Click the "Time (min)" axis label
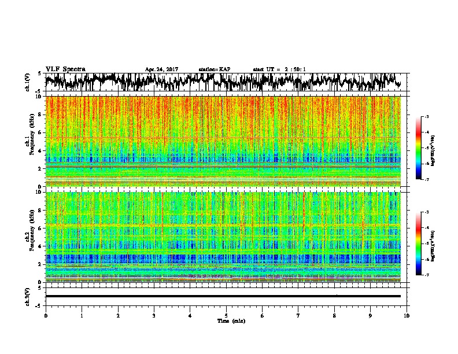Screen dimensions: 458x354 coord(231,321)
